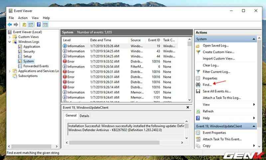The image size is (266, 160).
Task: Collapse the Windows Logs node chevron
Action: [x=10, y=42]
